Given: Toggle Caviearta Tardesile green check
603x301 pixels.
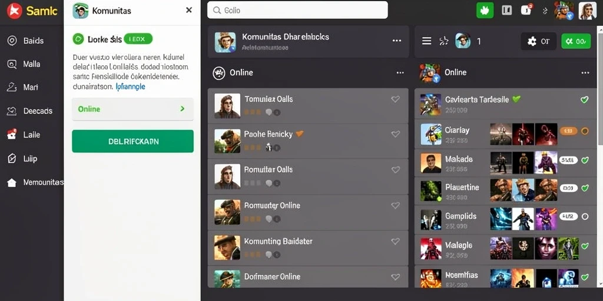Looking at the screenshot, I should click(584, 100).
